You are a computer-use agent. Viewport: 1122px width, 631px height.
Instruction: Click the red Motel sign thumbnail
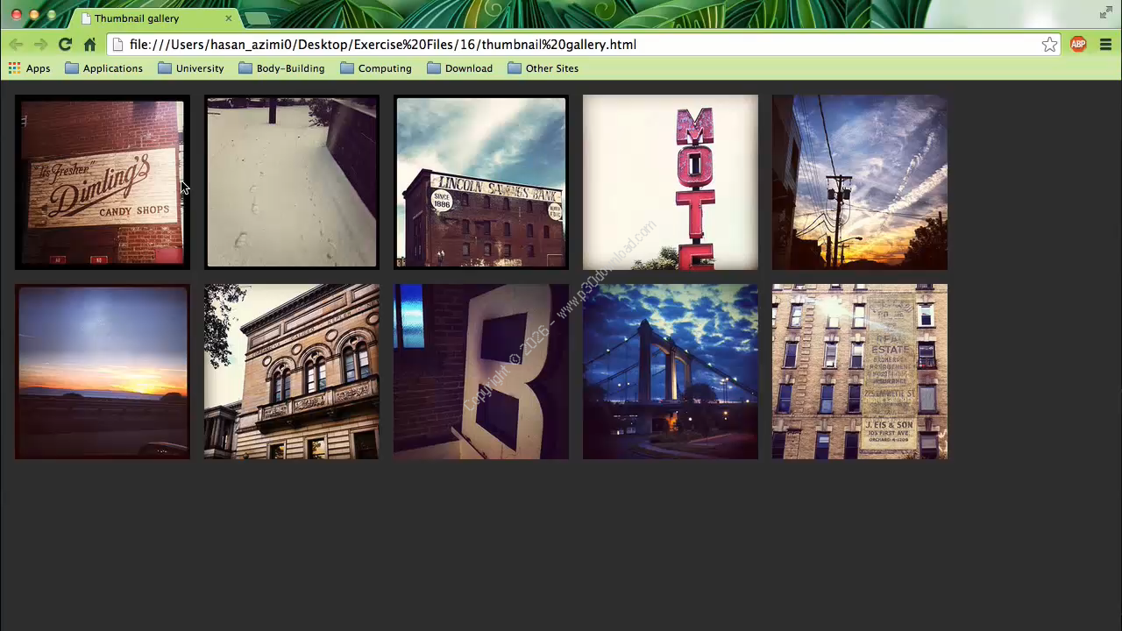click(x=671, y=182)
